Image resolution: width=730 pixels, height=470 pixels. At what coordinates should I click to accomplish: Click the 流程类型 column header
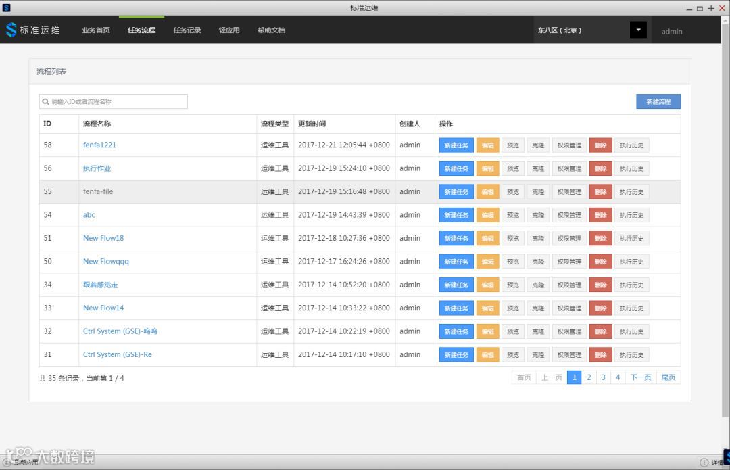pyautogui.click(x=274, y=124)
